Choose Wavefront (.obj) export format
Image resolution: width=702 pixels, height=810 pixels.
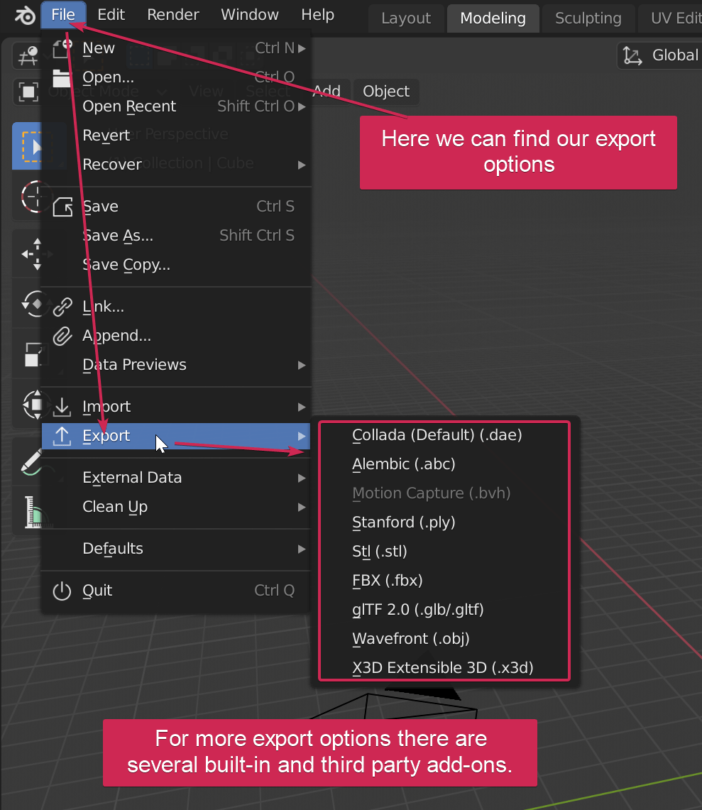click(409, 638)
